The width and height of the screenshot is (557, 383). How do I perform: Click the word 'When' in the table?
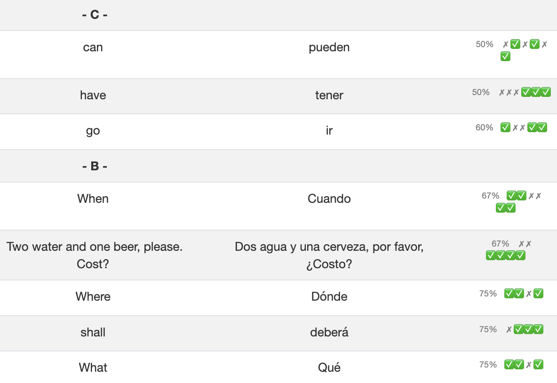point(93,199)
